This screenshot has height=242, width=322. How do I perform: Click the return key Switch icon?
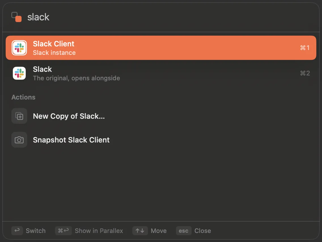(17, 231)
